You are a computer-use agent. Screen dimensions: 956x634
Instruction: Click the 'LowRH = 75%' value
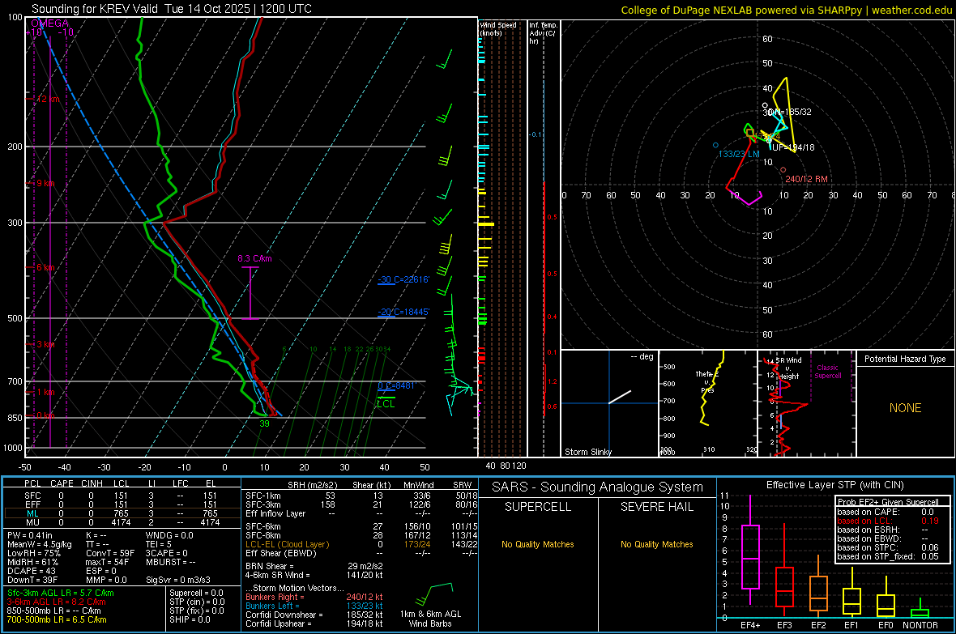pyautogui.click(x=33, y=553)
